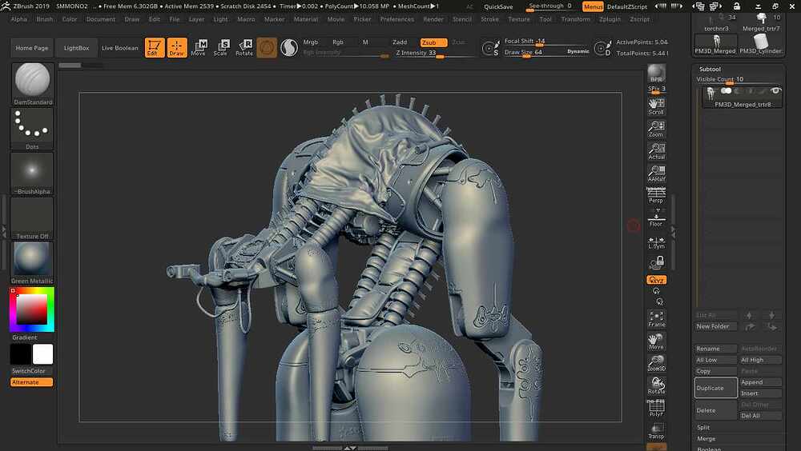Toggle Dynamic draw size
Viewport: 801px width, 451px height.
click(578, 51)
